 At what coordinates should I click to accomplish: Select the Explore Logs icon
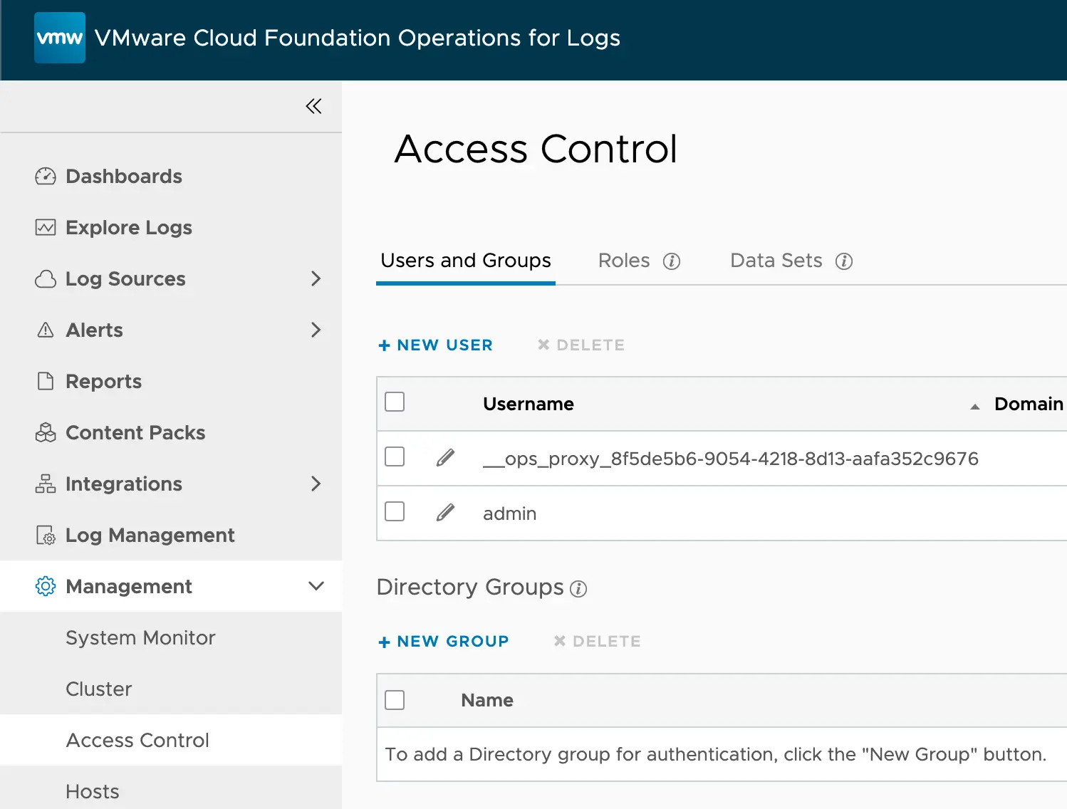click(x=45, y=227)
